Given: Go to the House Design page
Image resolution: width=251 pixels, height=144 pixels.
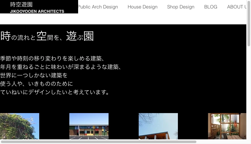Looking at the screenshot, I should point(142,7).
